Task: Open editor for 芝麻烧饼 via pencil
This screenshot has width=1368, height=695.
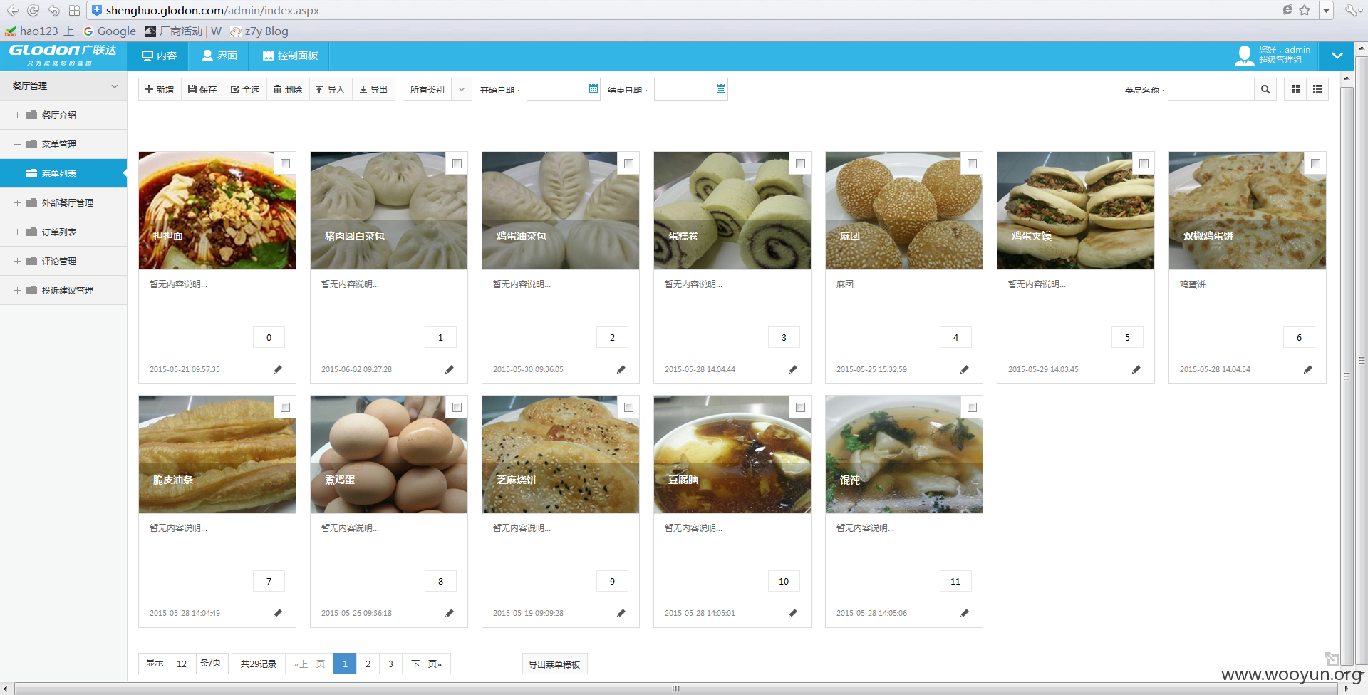Action: click(x=621, y=613)
